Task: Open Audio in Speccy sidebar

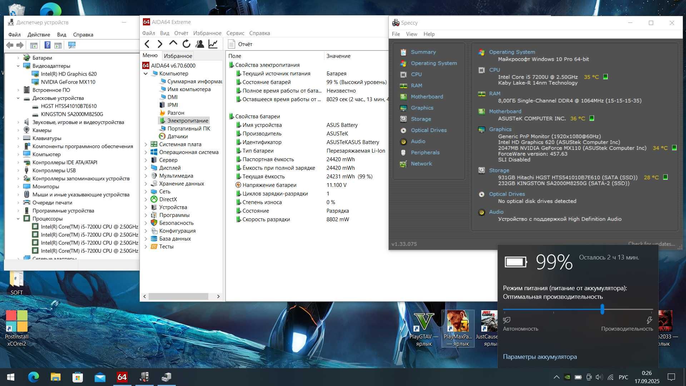Action: pyautogui.click(x=418, y=141)
